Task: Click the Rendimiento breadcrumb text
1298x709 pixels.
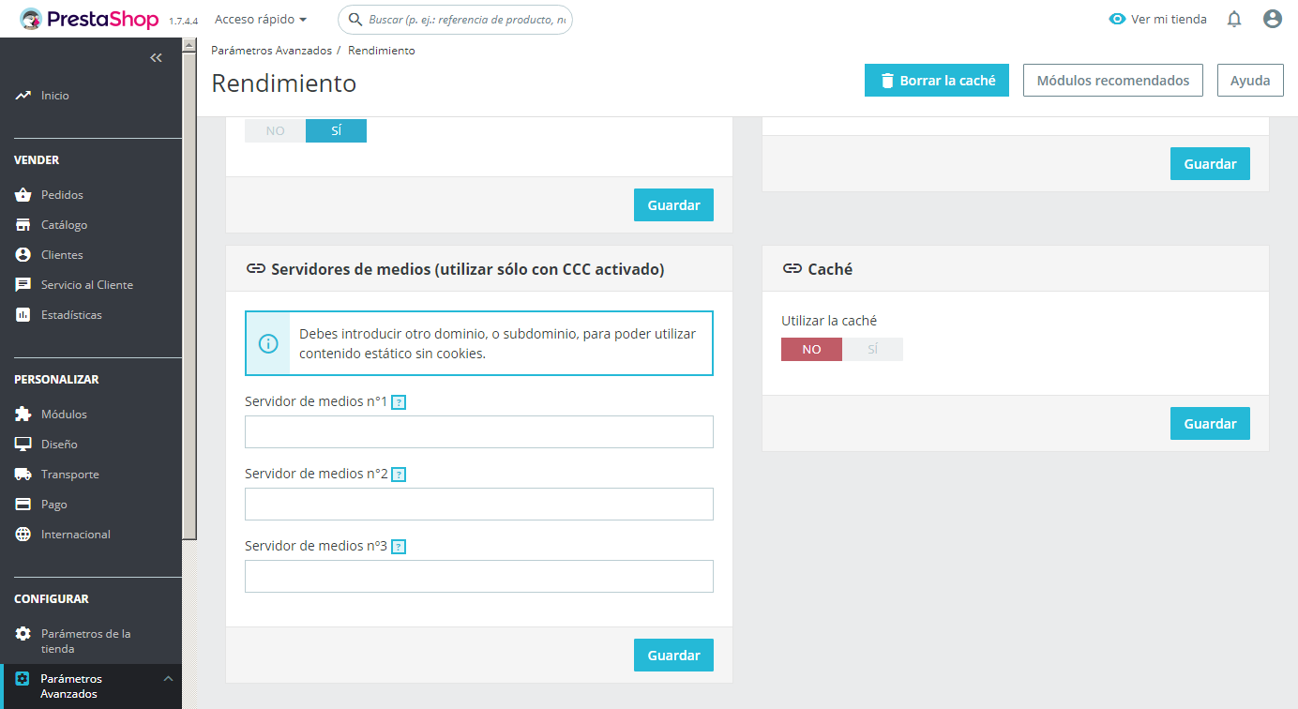Action: pyautogui.click(x=382, y=51)
